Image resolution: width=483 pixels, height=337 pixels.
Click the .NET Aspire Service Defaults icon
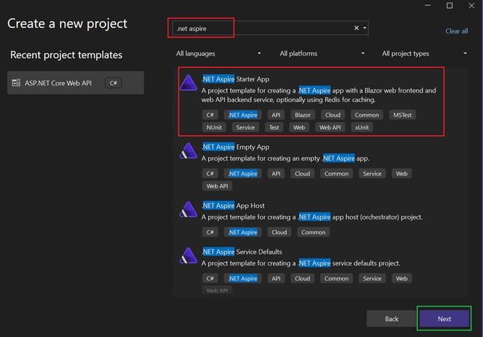click(188, 256)
